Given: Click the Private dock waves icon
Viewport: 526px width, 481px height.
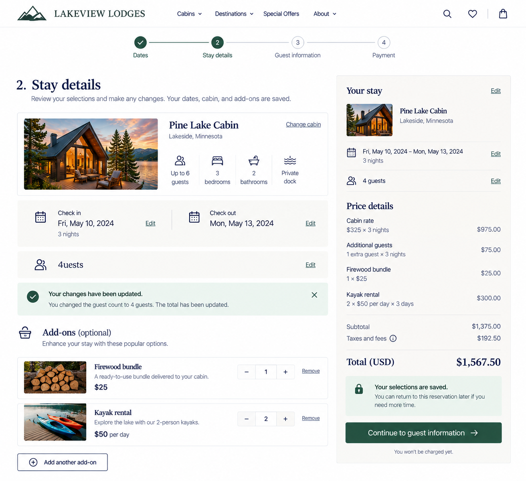Looking at the screenshot, I should (x=290, y=160).
